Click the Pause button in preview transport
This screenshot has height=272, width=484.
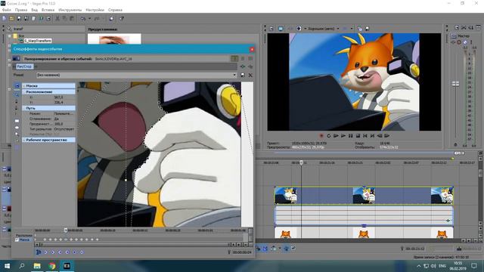point(350,136)
